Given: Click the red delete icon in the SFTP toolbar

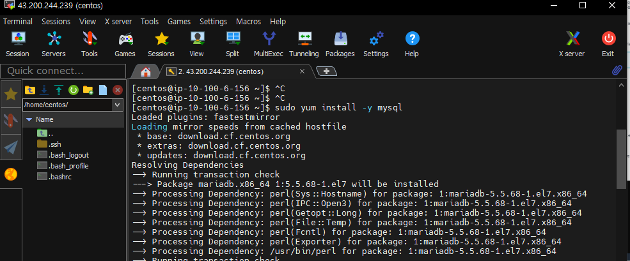Looking at the screenshot, I should coord(117,90).
